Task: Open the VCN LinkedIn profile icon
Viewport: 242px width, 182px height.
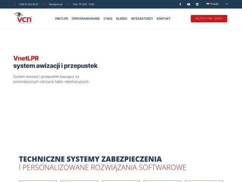Action: coord(197,4)
